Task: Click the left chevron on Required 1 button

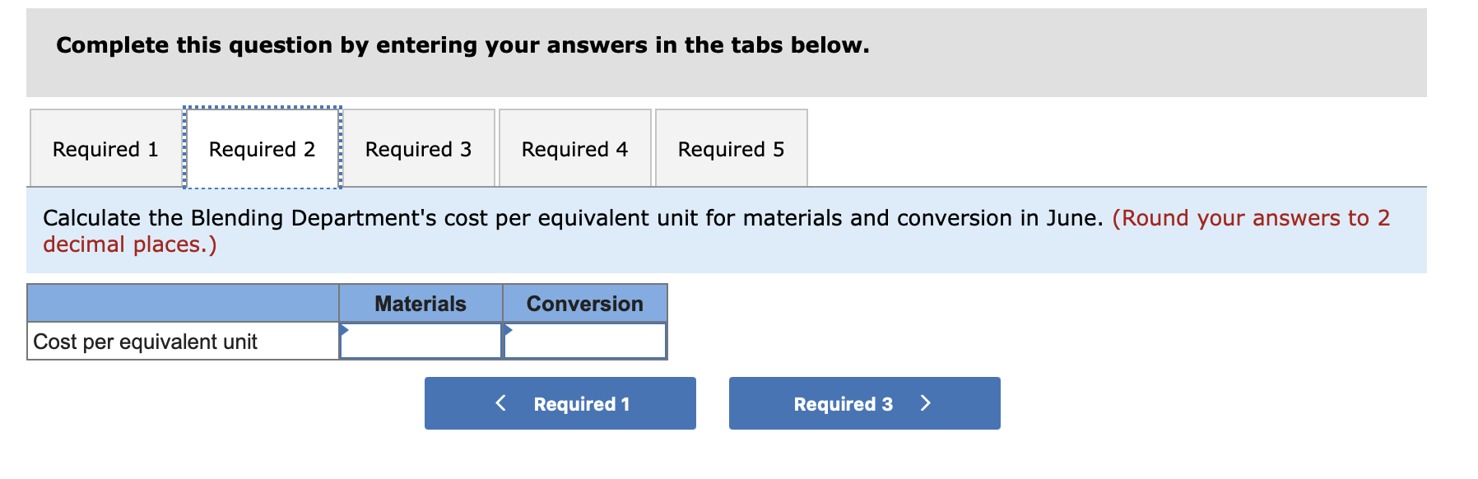Action: coord(500,403)
